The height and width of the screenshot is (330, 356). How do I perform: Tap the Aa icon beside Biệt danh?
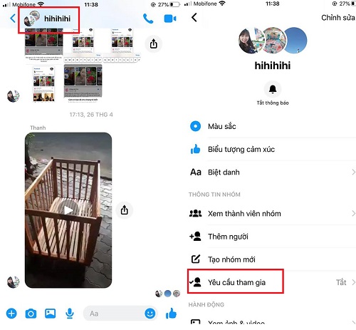196,172
